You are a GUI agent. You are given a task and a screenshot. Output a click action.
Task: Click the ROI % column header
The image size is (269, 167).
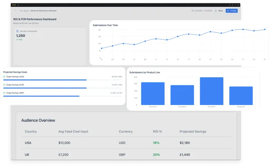(158, 132)
